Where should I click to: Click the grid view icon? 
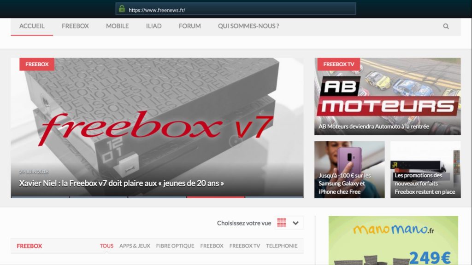282,223
